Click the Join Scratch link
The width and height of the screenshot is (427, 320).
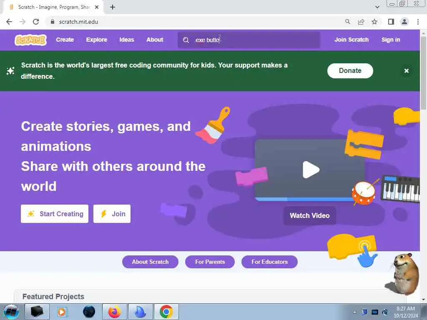pos(351,40)
